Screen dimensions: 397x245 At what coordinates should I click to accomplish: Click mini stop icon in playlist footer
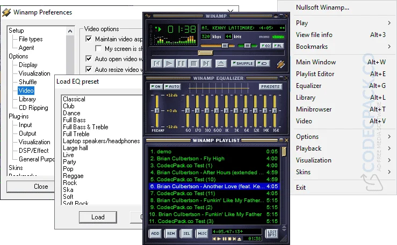[229, 239]
